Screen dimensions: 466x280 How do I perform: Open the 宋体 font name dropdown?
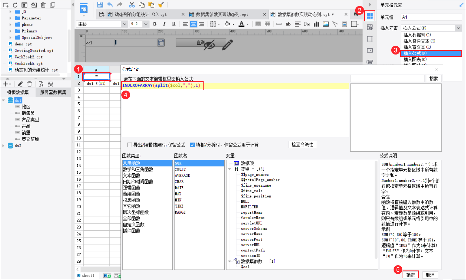coord(125,24)
